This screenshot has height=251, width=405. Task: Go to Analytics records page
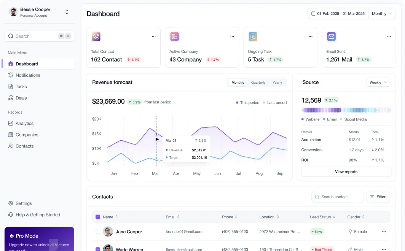[x=39, y=123]
